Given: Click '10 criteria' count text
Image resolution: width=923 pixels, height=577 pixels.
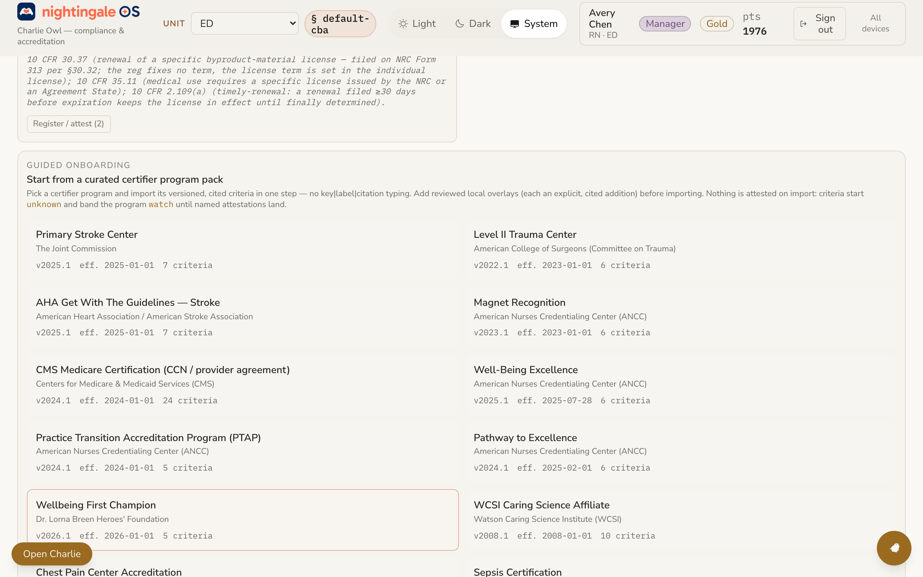Looking at the screenshot, I should (628, 536).
